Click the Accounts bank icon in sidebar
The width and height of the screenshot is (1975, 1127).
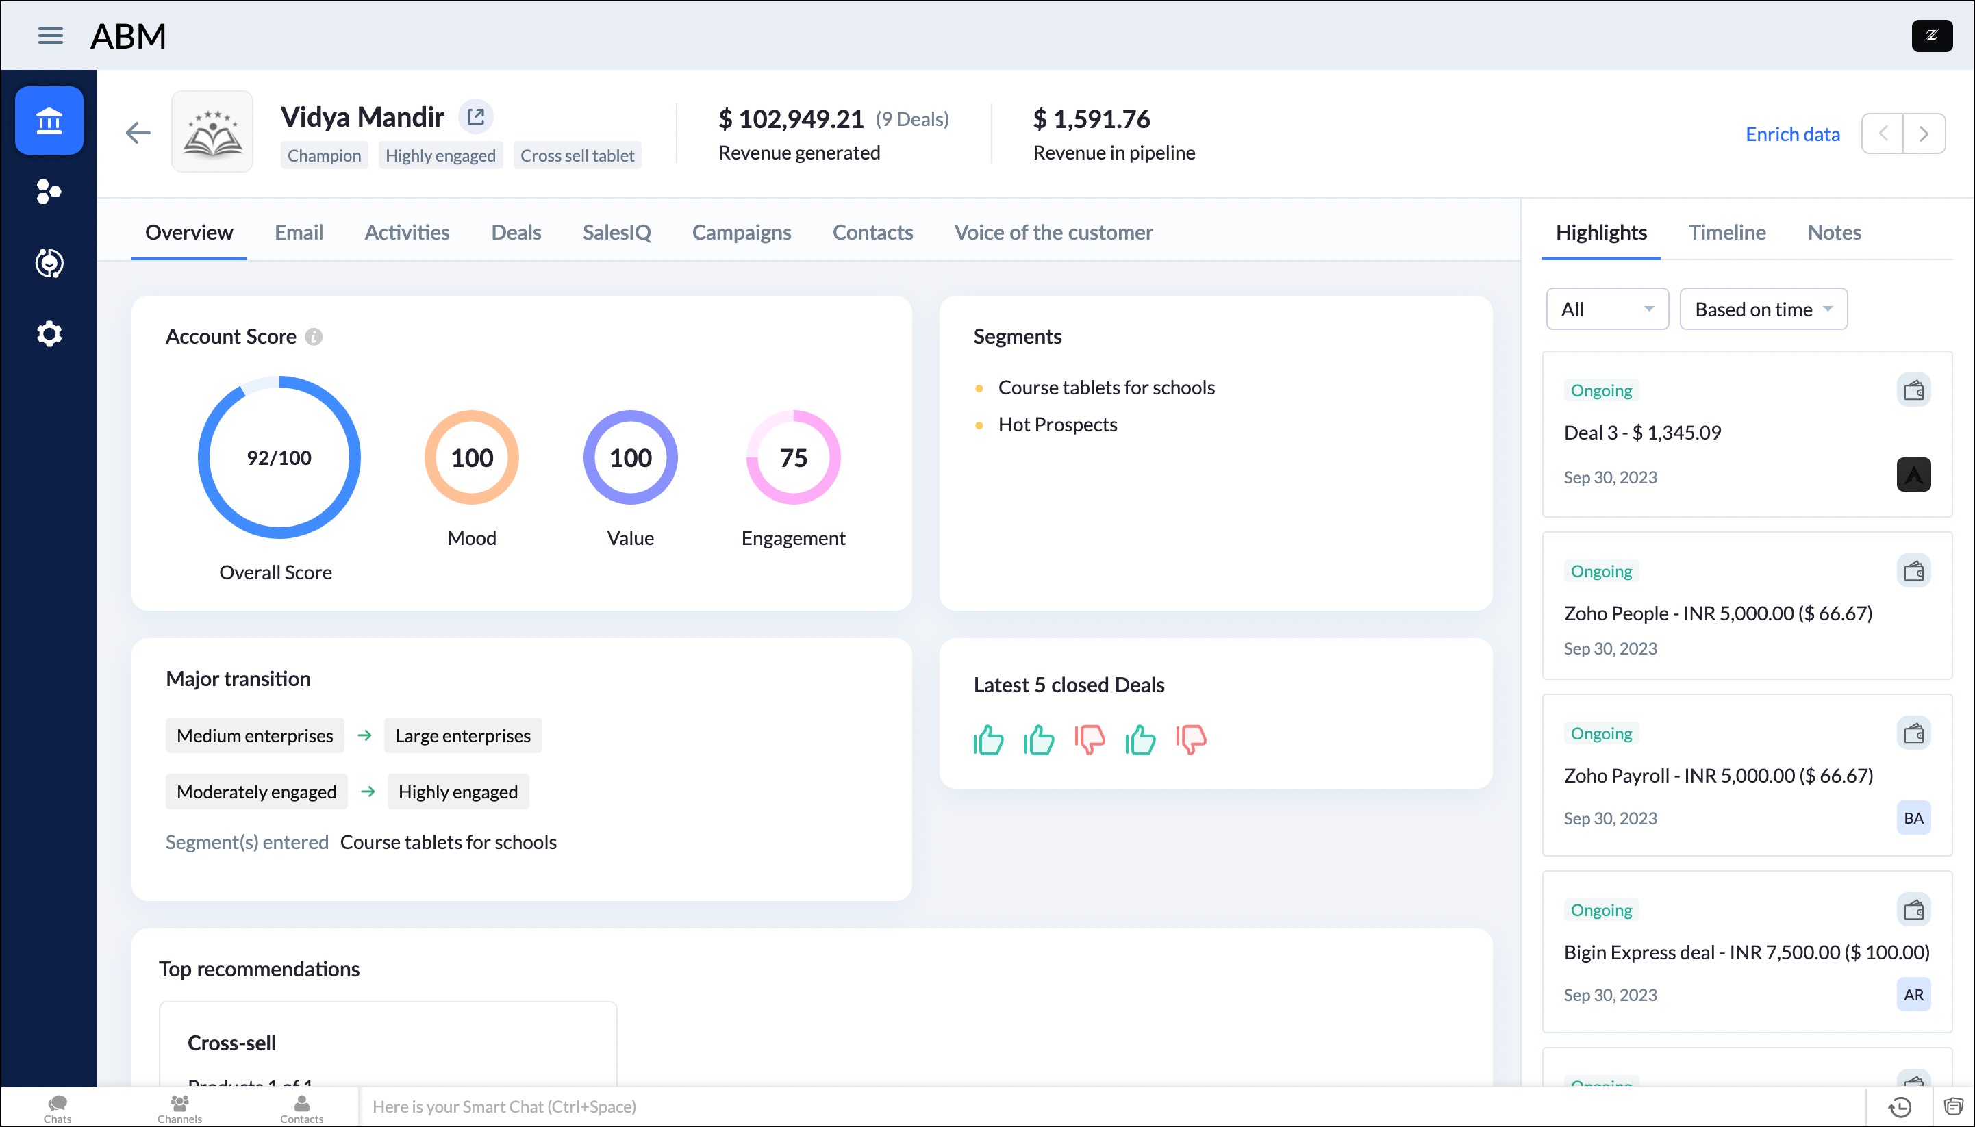pos(49,121)
